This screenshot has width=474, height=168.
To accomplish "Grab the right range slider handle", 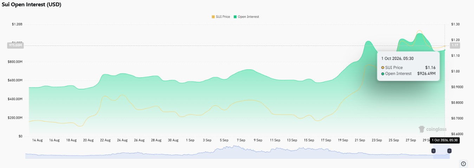I will click(x=449, y=151).
